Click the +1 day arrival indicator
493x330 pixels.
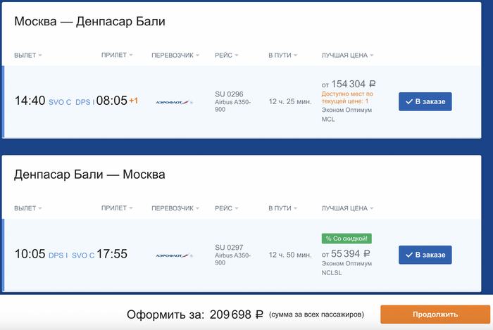tap(134, 101)
